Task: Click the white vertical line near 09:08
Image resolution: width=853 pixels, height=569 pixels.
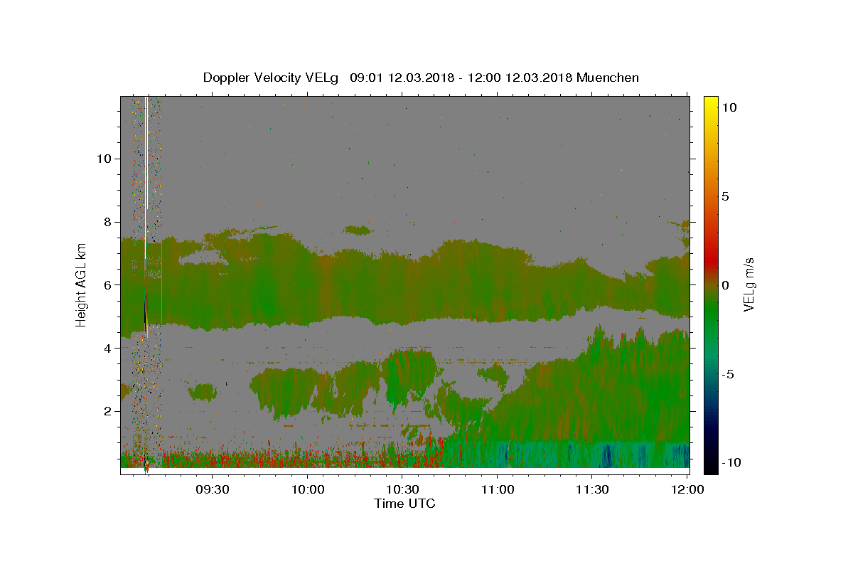Action: [146, 178]
